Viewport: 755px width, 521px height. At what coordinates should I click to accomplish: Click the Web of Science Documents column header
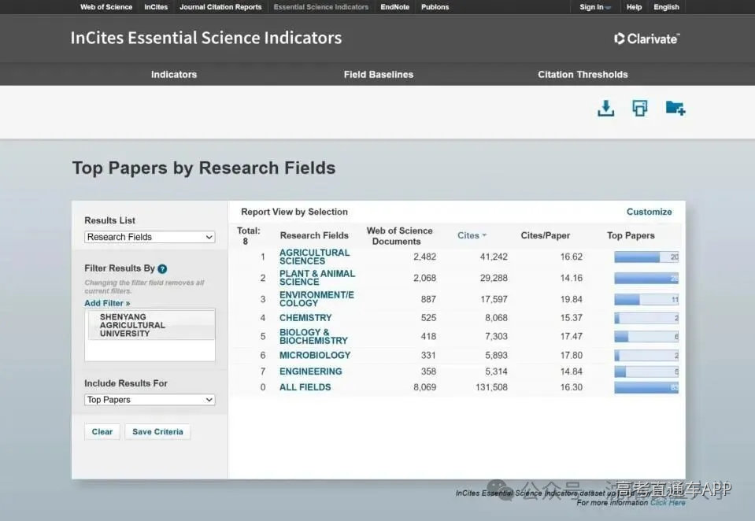click(399, 236)
